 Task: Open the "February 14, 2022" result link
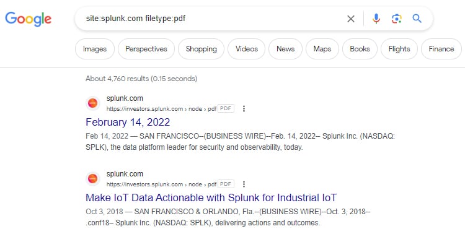[x=128, y=122]
